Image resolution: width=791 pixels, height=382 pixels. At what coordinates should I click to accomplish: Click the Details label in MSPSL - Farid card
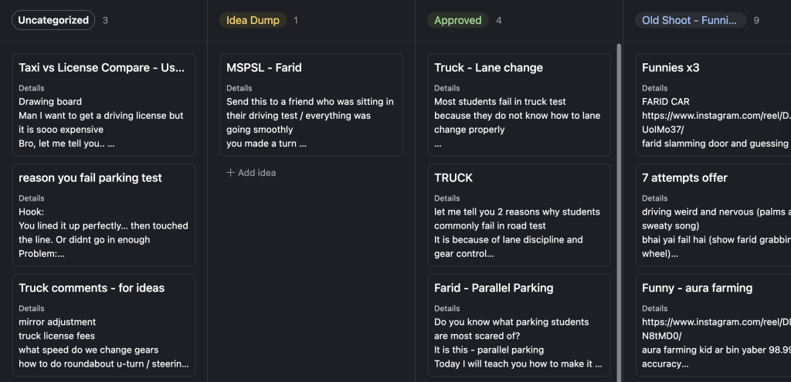point(239,88)
